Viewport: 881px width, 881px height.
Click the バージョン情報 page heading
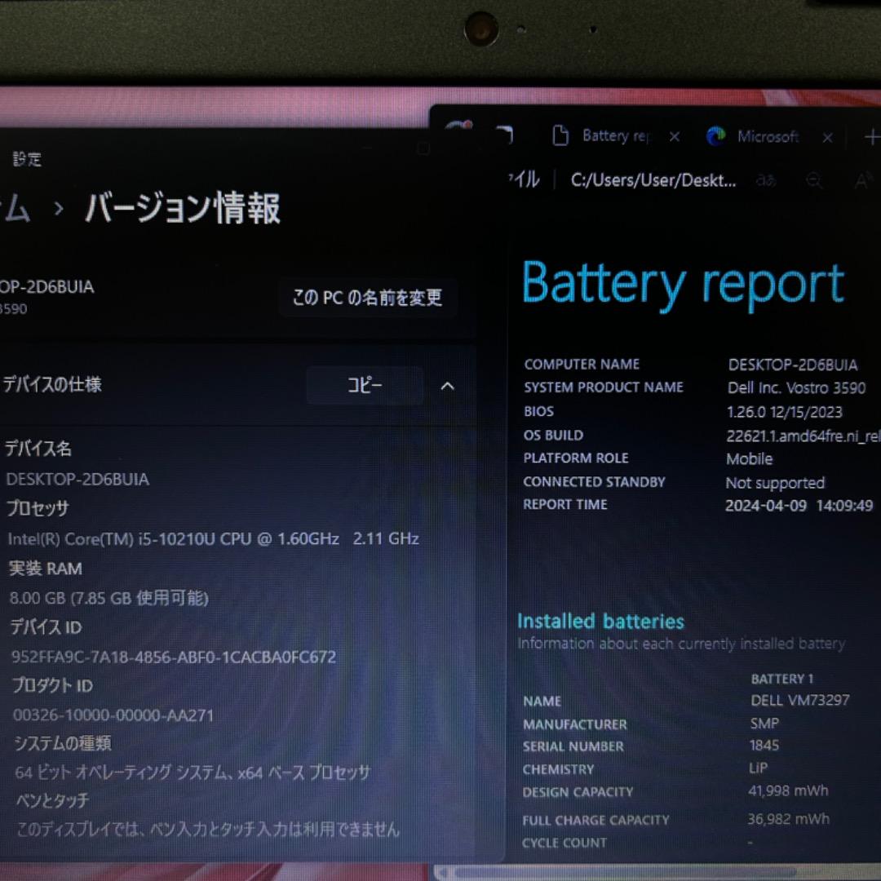183,208
